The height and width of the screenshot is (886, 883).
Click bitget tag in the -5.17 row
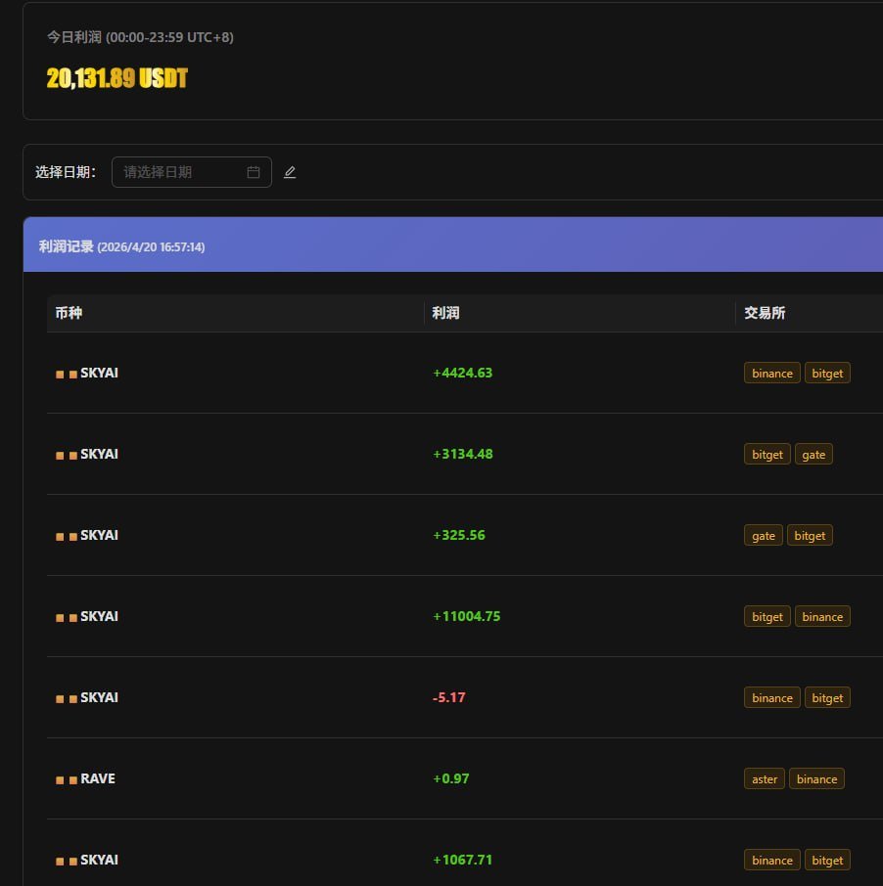[827, 698]
